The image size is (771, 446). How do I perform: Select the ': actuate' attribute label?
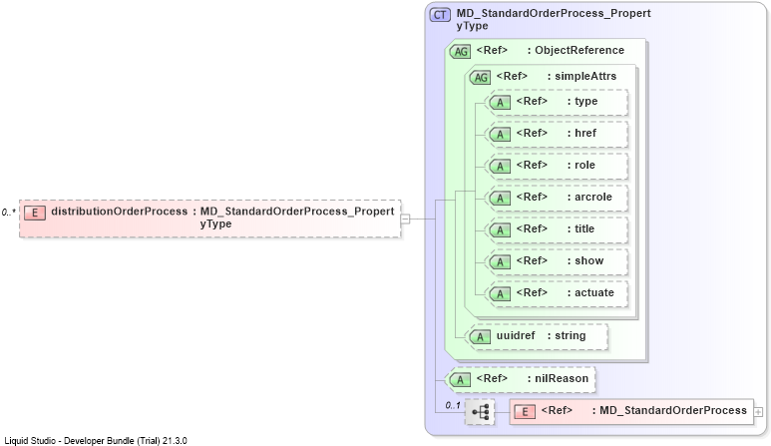pos(590,293)
